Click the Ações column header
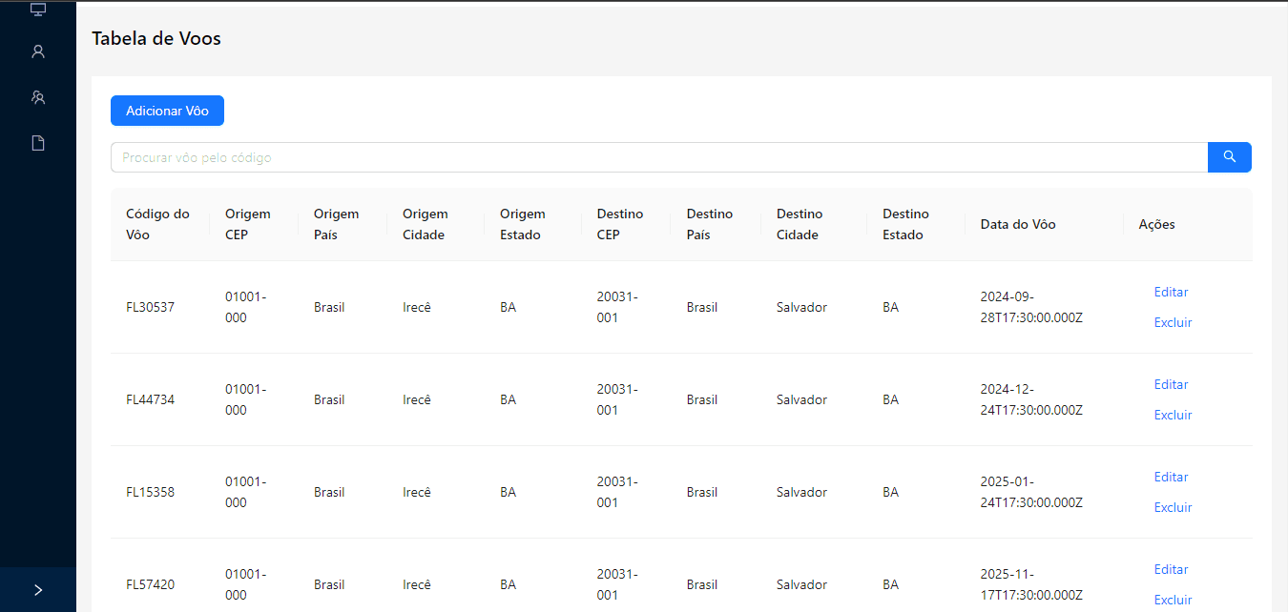The height and width of the screenshot is (612, 1288). (1188, 224)
